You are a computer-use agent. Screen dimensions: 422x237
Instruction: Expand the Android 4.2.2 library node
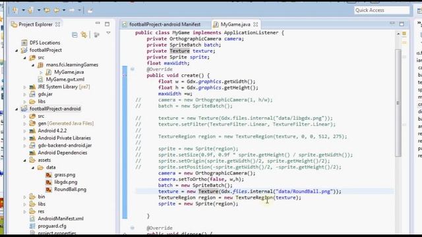25,130
